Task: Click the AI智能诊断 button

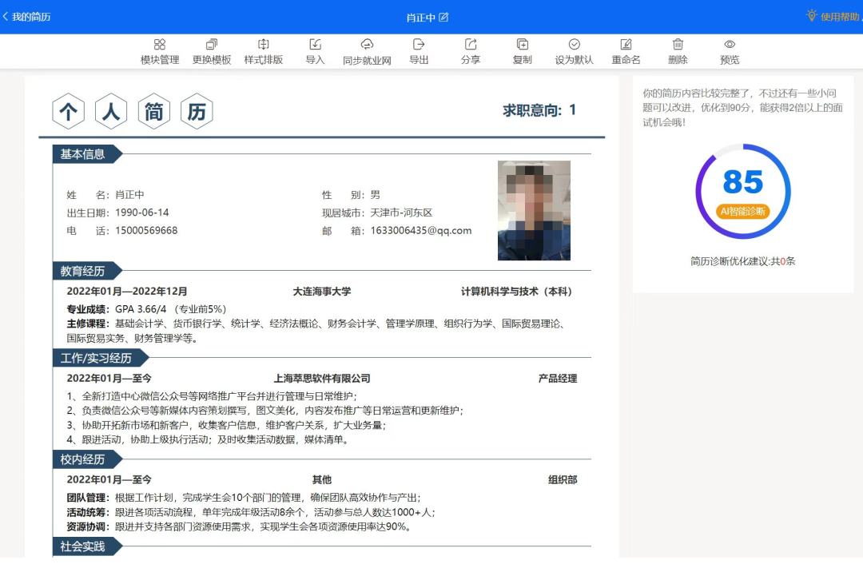Action: (x=743, y=212)
